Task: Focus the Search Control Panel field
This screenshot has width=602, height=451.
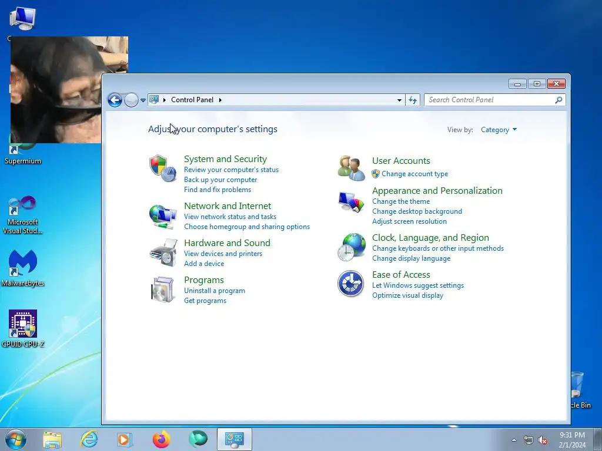Action: [x=494, y=100]
